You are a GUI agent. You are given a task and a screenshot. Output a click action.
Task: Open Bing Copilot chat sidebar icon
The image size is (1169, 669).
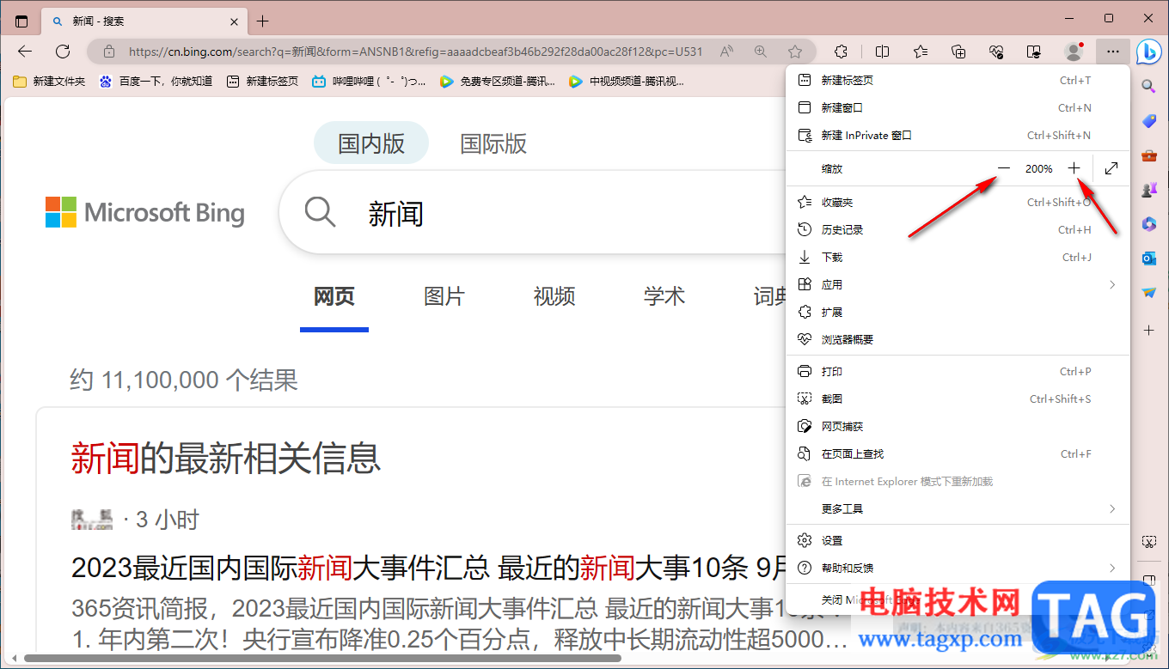point(1149,52)
